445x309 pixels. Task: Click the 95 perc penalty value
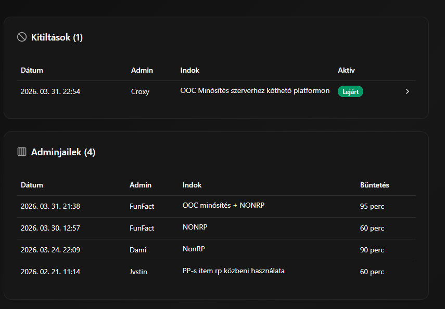[372, 206]
